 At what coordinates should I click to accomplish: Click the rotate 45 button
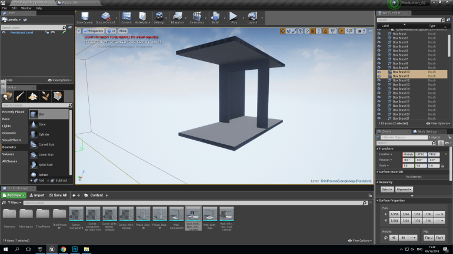pyautogui.click(x=394, y=238)
